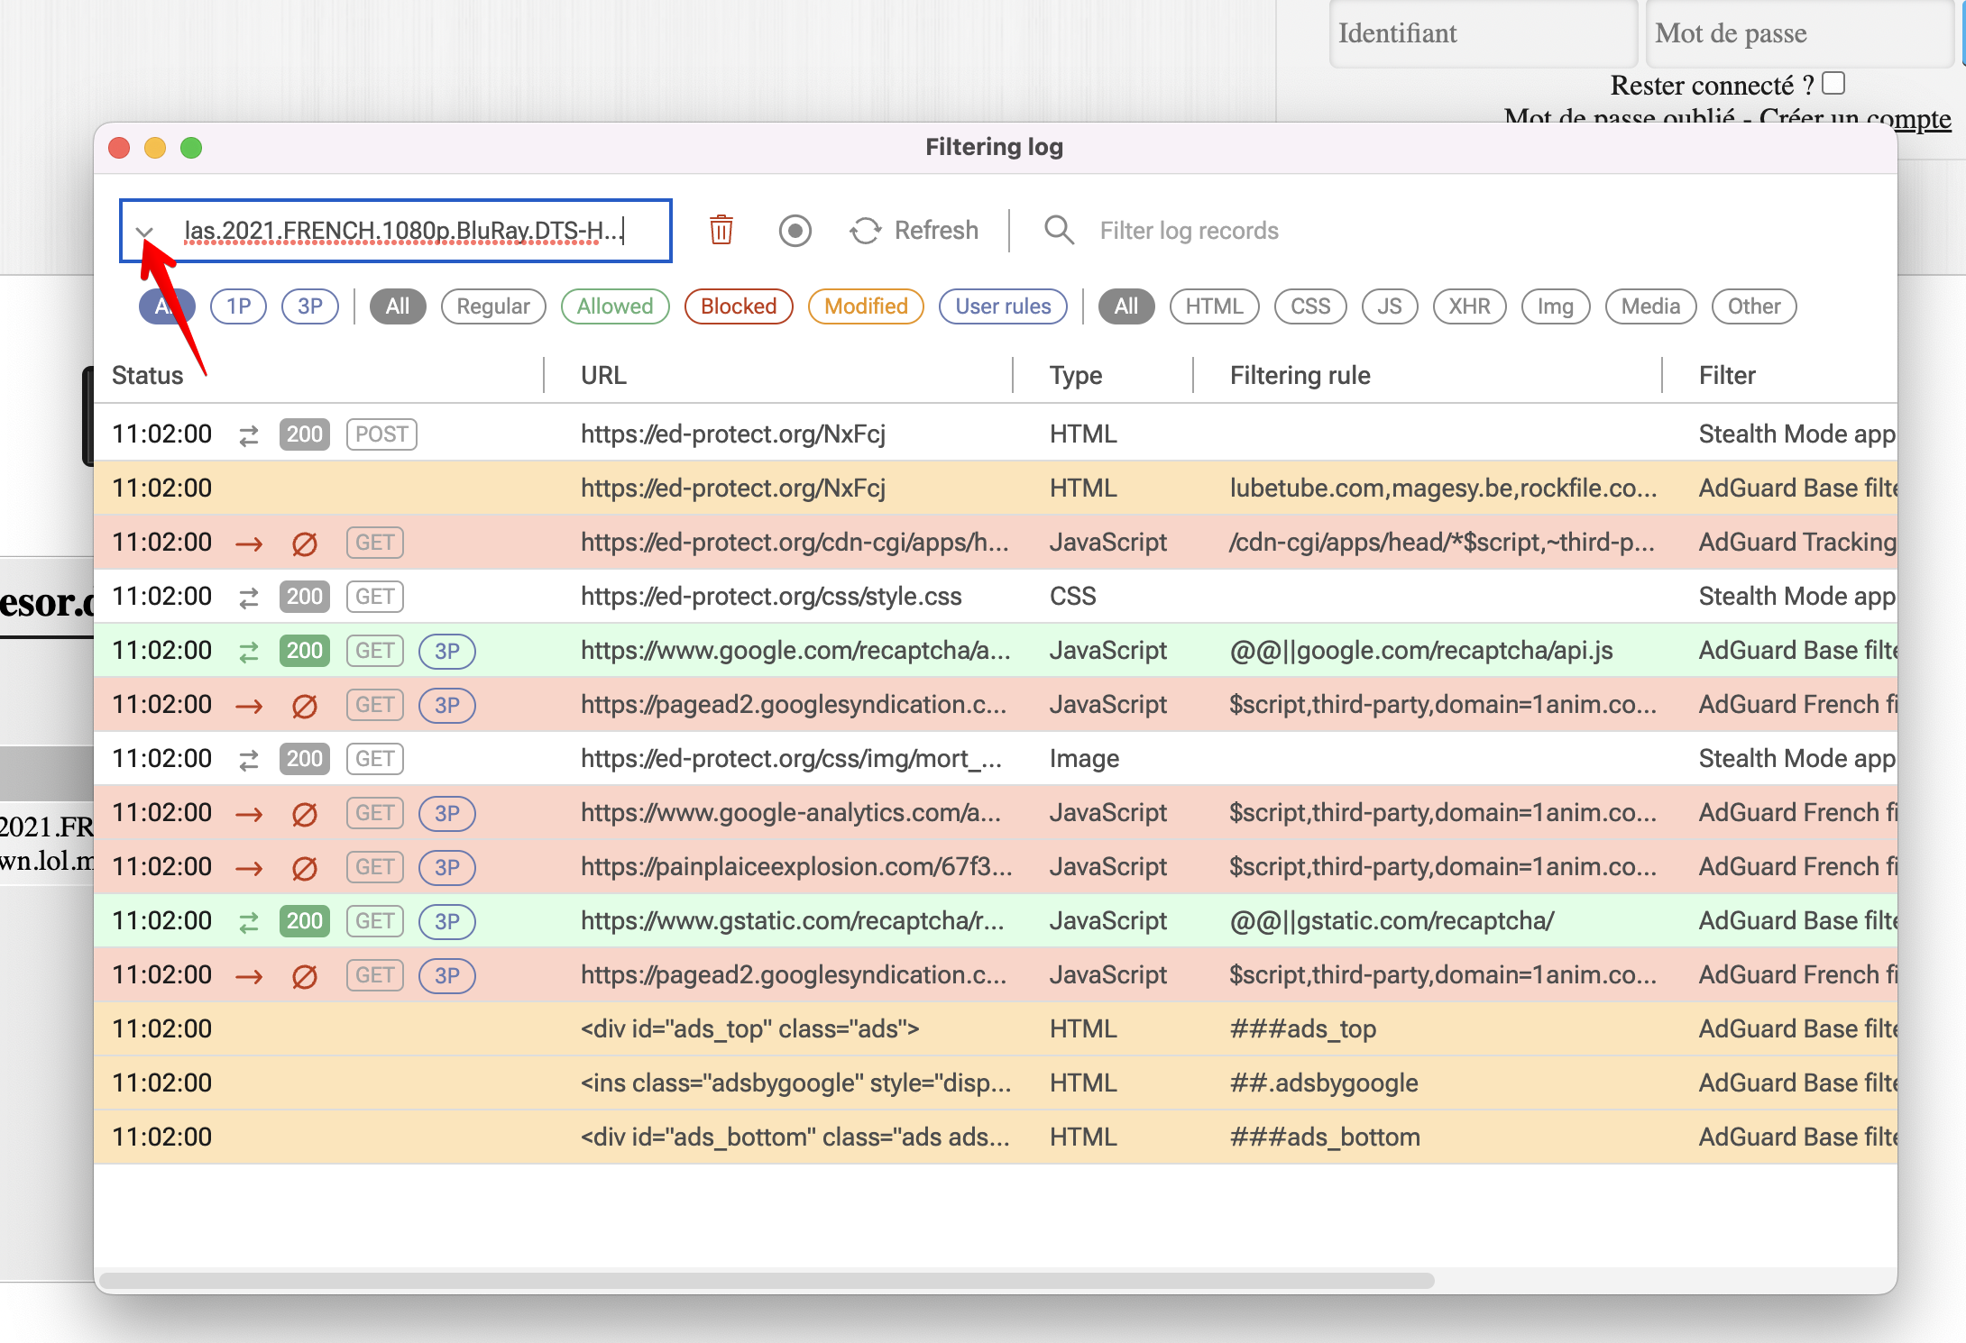Image resolution: width=1966 pixels, height=1343 pixels.
Task: Switch to the Media content type filter
Action: click(x=1650, y=306)
